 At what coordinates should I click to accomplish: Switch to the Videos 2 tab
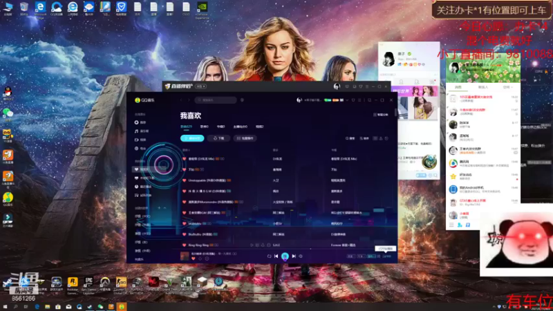(260, 126)
